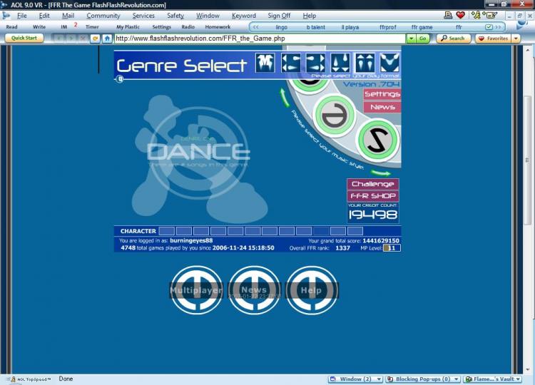The image size is (535, 385).
Task: Click the M play format icon
Action: pyautogui.click(x=265, y=63)
